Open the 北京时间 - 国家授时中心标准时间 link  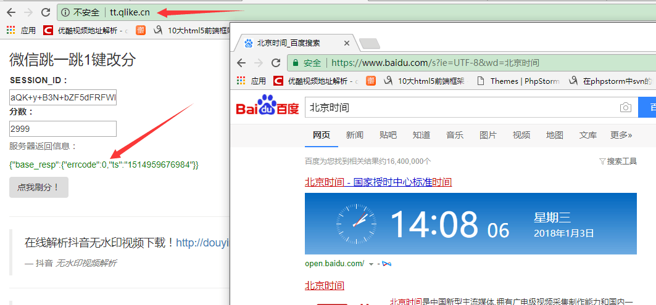tap(378, 182)
